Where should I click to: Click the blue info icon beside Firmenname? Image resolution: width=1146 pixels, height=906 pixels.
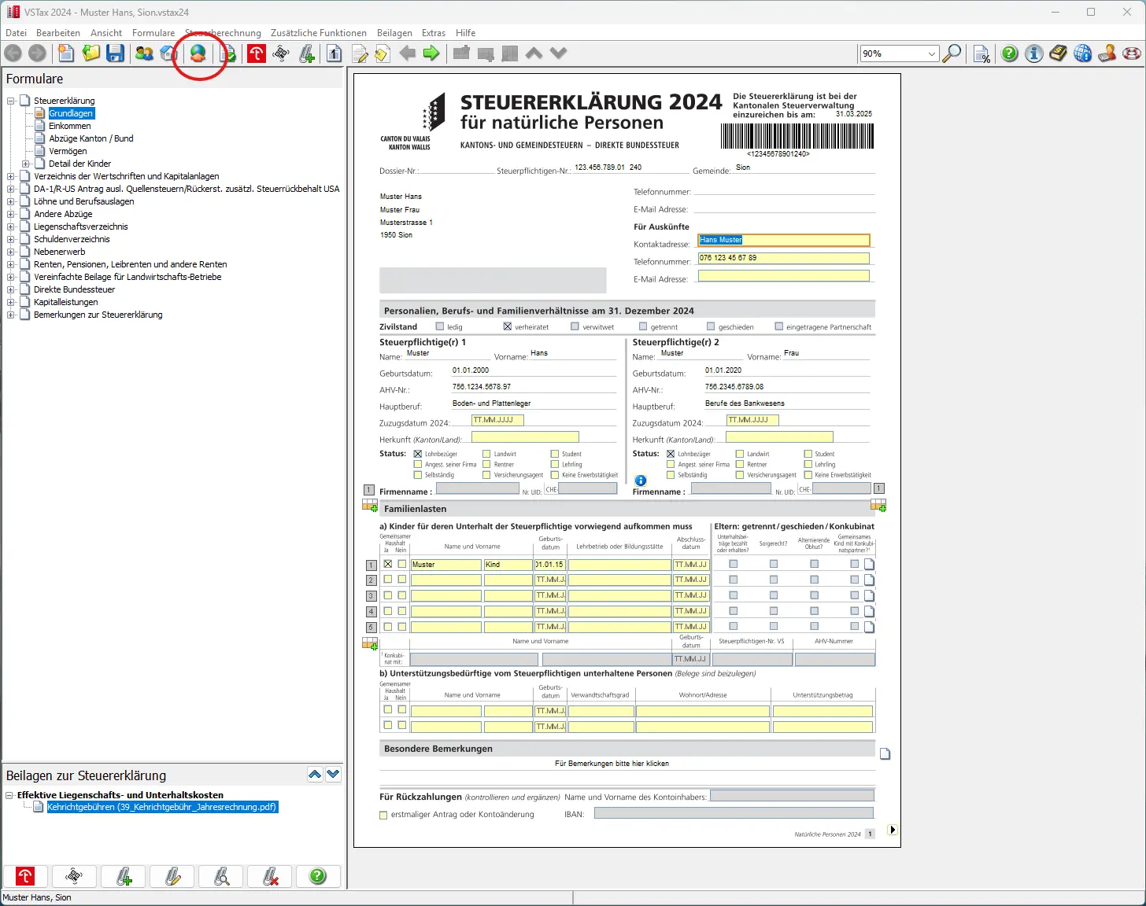[x=641, y=481]
